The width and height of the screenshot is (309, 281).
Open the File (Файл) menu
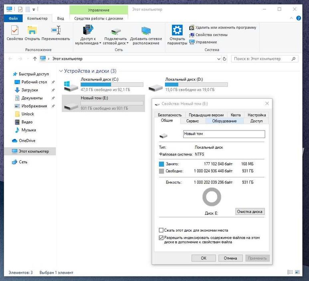coord(13,18)
